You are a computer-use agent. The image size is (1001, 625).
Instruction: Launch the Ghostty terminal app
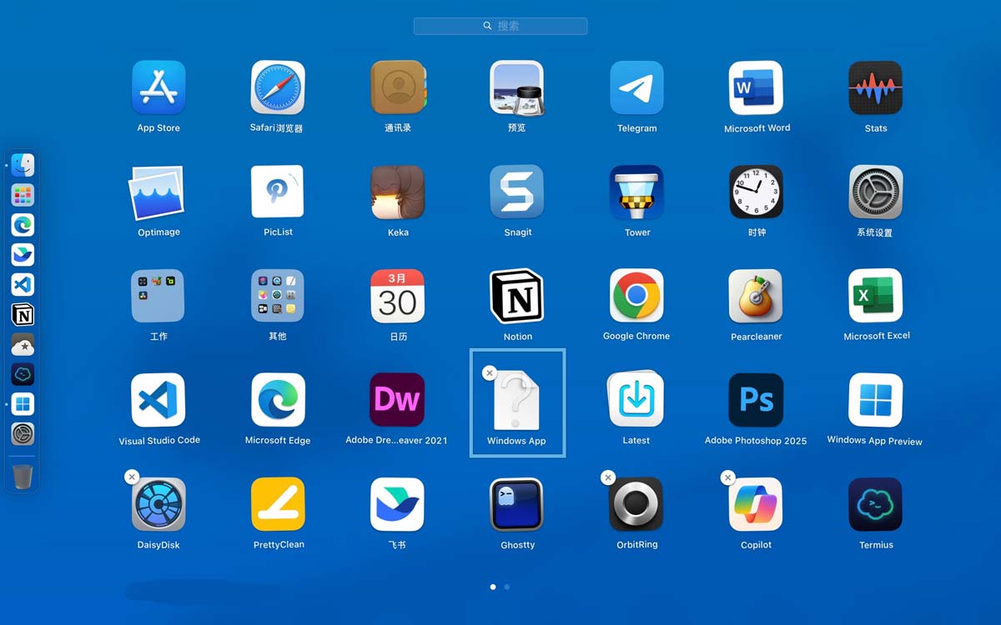click(517, 505)
